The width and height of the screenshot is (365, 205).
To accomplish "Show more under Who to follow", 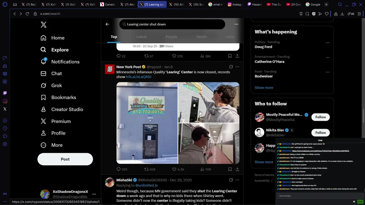I will click(x=264, y=162).
